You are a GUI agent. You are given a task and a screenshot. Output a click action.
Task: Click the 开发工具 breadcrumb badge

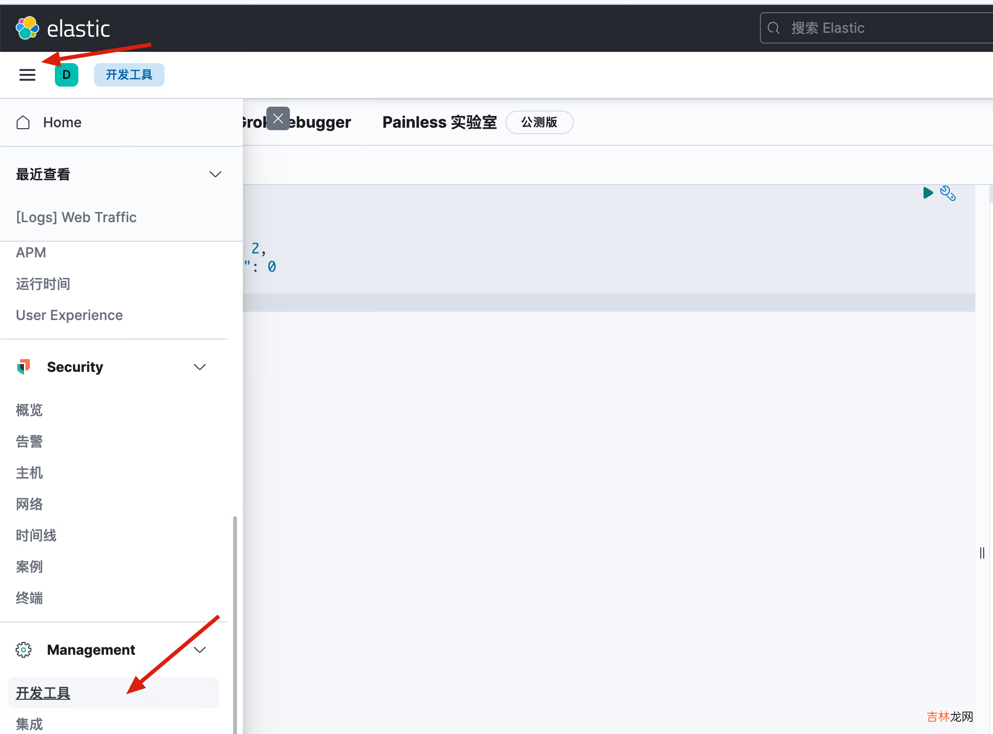tap(129, 75)
